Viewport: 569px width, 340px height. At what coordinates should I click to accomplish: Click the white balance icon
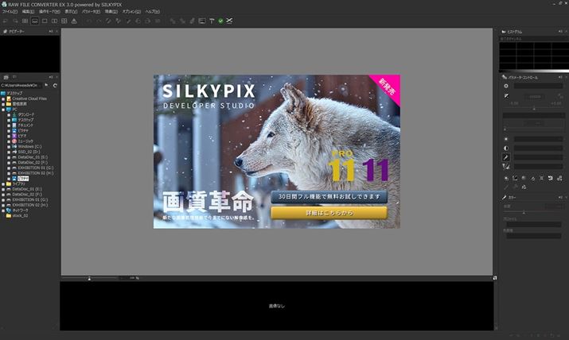coord(506,86)
